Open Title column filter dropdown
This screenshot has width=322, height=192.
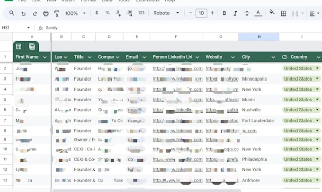pos(89,57)
